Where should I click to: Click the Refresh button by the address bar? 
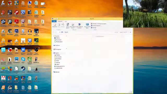117,32
